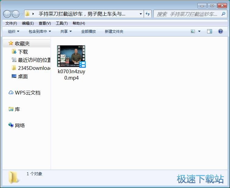Select 桌面 in favorites

(x=23, y=77)
